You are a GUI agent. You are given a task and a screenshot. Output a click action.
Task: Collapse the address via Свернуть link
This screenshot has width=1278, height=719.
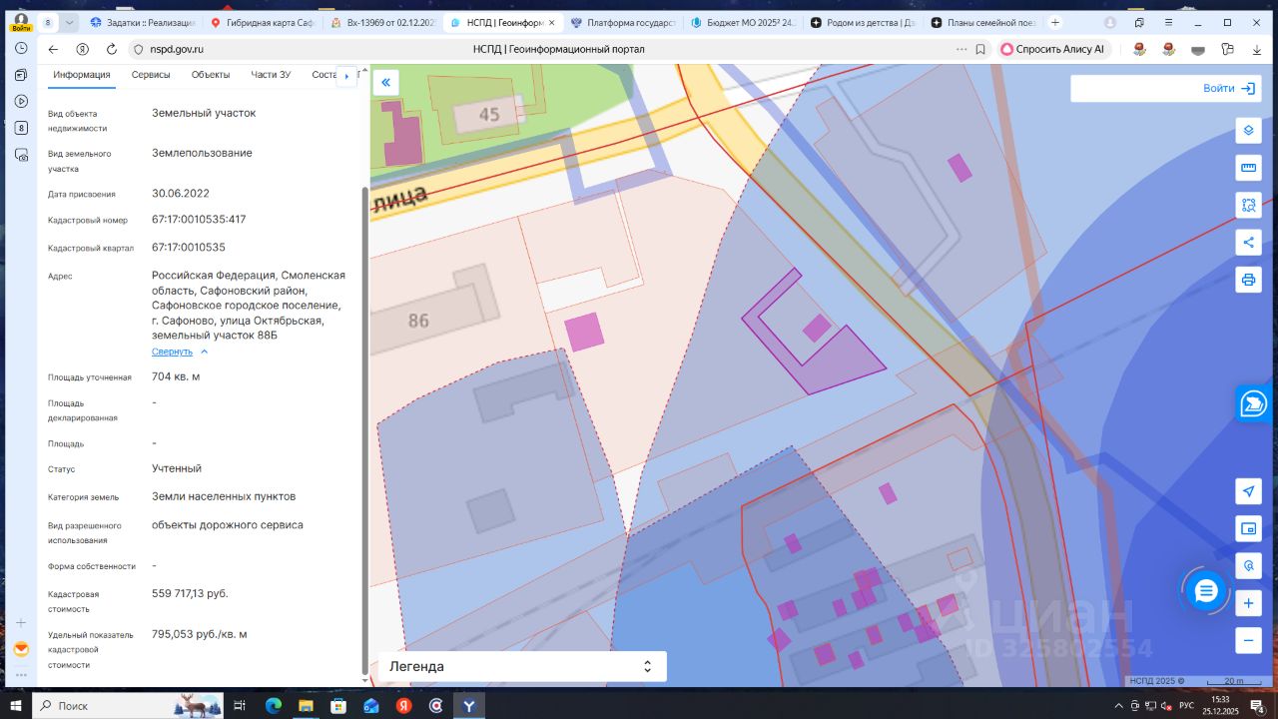coord(172,352)
